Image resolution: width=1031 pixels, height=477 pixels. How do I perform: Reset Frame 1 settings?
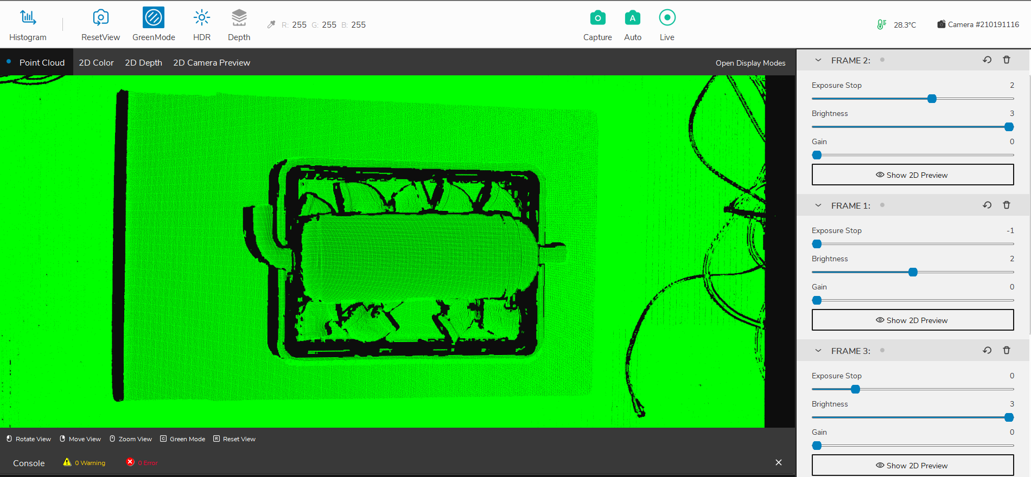[987, 205]
